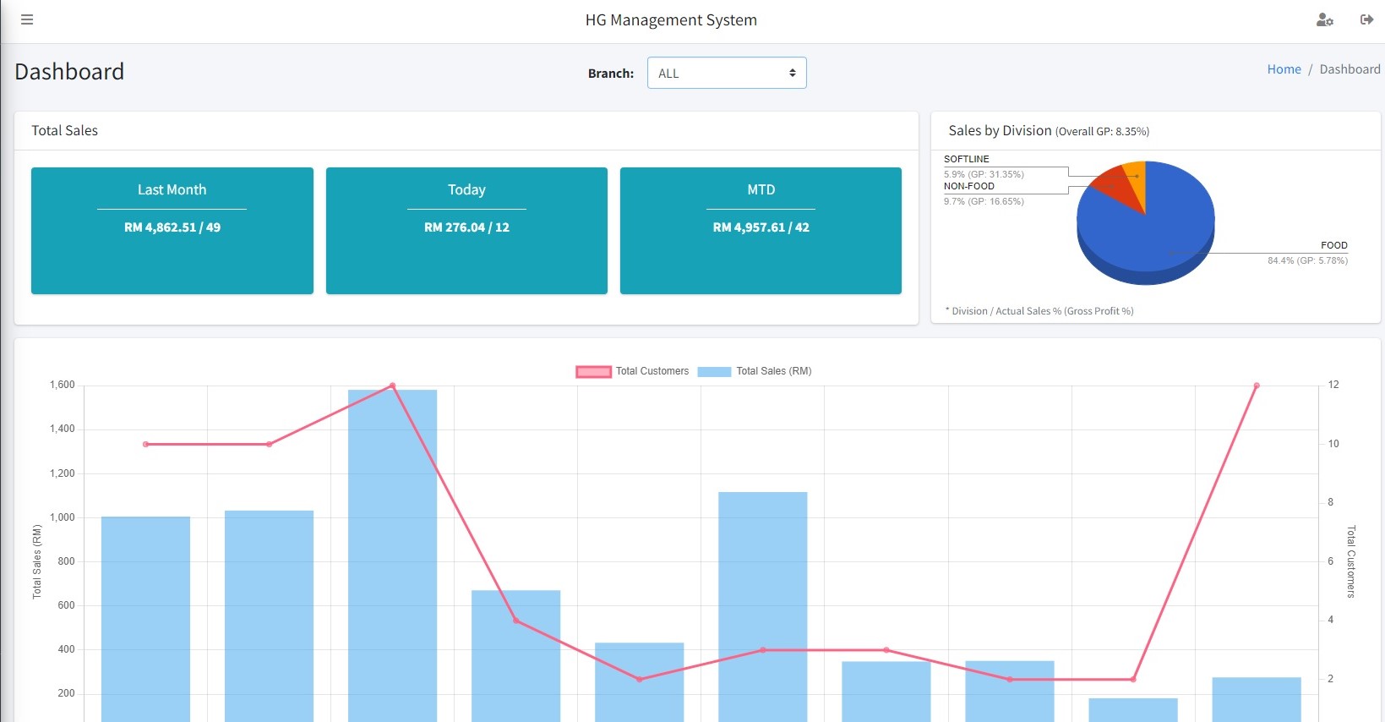Click RM 4,957.61 / 42 value
1385x722 pixels.
[x=761, y=227]
